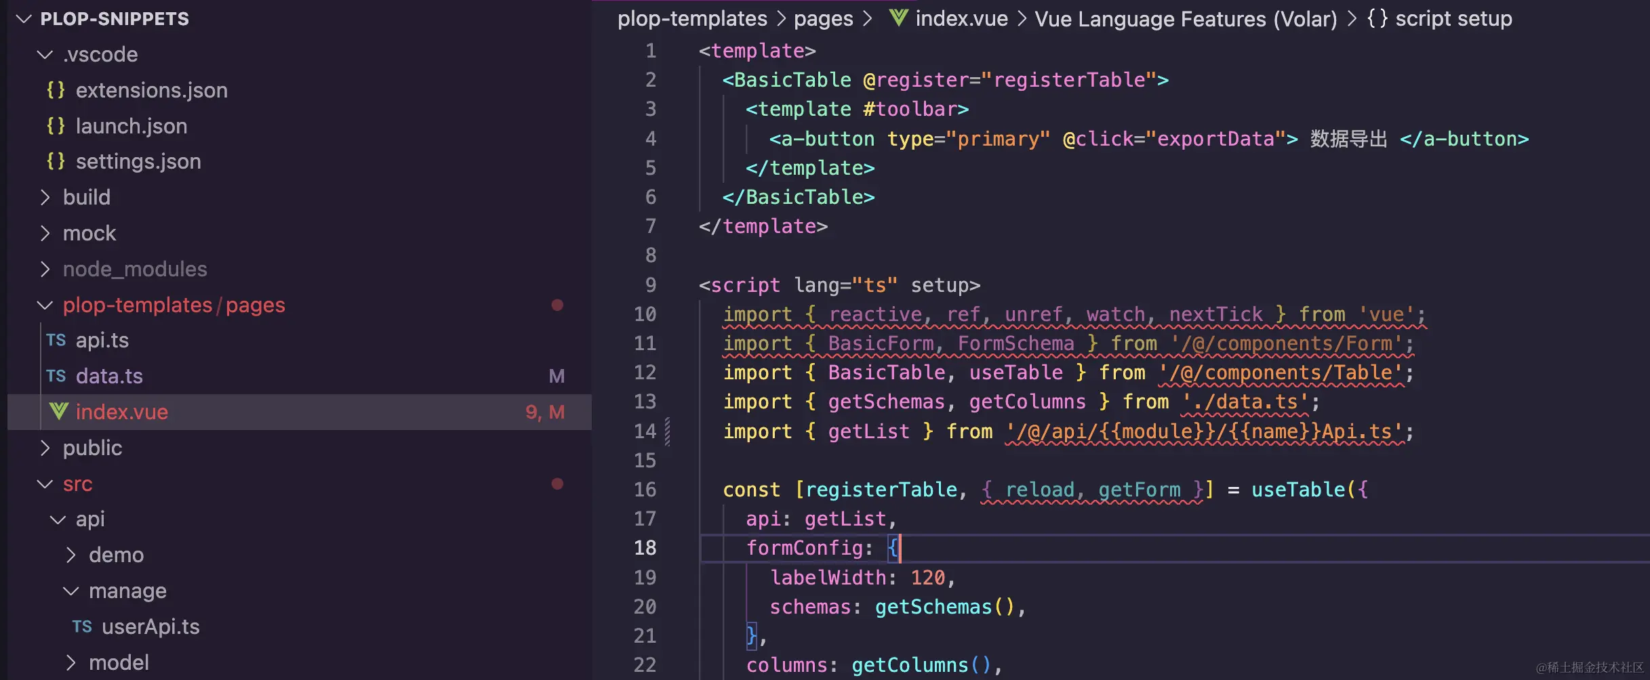Viewport: 1650px width, 680px height.
Task: Click the M status badge on data.ts
Action: coord(557,376)
